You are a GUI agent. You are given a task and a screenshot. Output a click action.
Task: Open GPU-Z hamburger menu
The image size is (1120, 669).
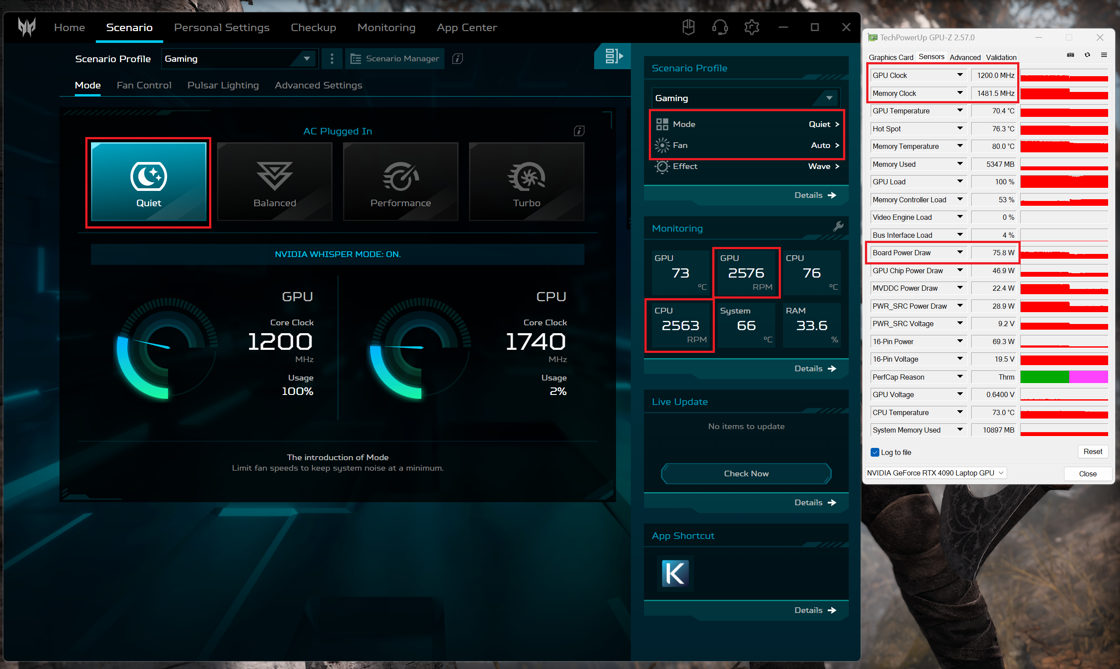tap(1103, 55)
